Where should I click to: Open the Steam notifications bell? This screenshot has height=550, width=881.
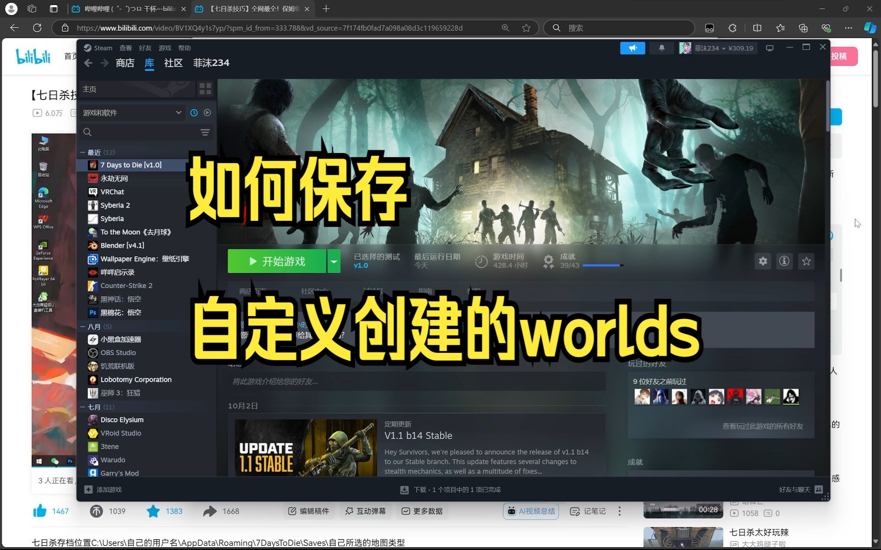coord(662,48)
